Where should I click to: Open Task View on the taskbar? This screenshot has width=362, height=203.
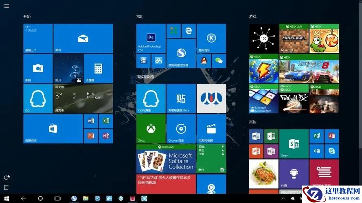click(x=57, y=199)
